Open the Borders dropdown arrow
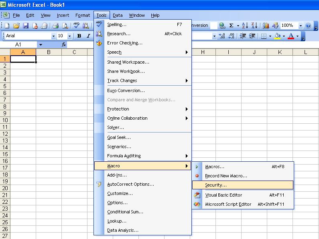 tap(270, 36)
